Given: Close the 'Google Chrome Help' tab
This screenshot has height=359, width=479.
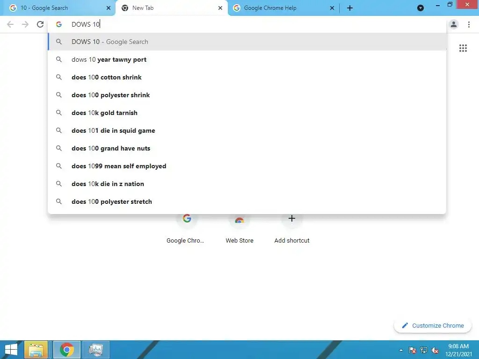Looking at the screenshot, I should coord(332,8).
